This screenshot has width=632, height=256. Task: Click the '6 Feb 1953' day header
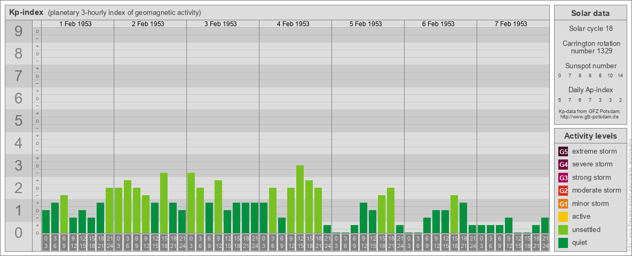point(438,24)
